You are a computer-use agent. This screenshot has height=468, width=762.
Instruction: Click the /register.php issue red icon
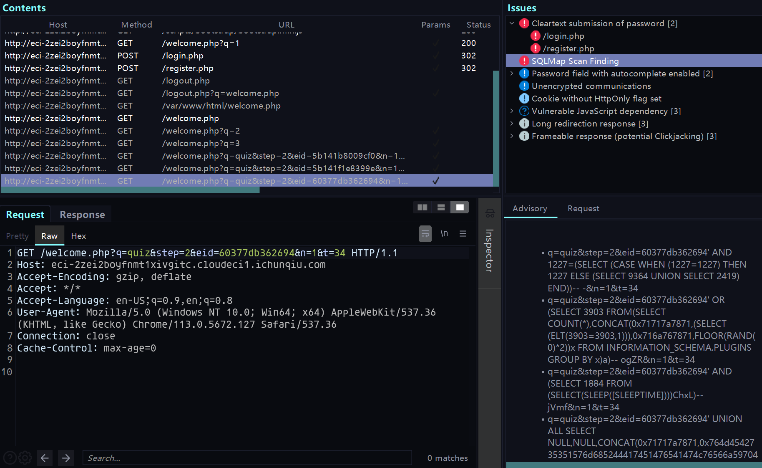pyautogui.click(x=536, y=48)
